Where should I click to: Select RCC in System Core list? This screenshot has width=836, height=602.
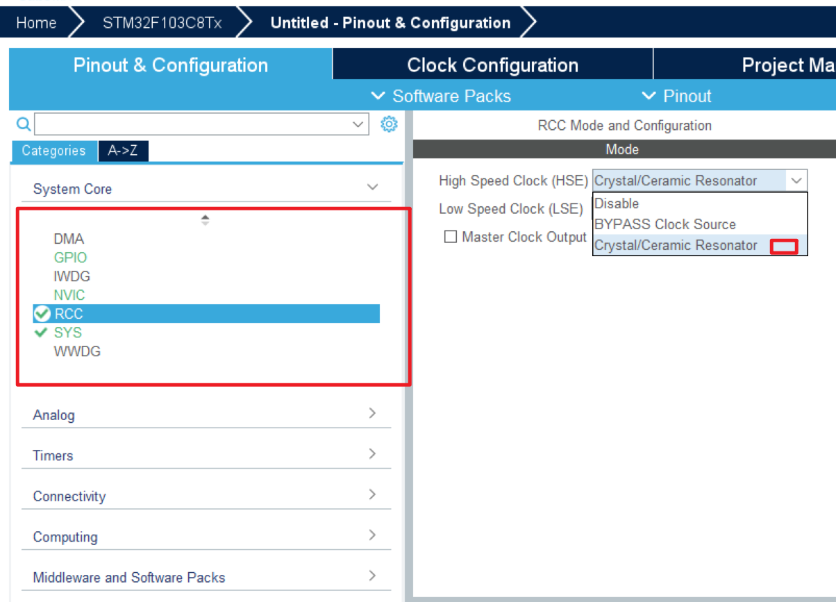206,314
